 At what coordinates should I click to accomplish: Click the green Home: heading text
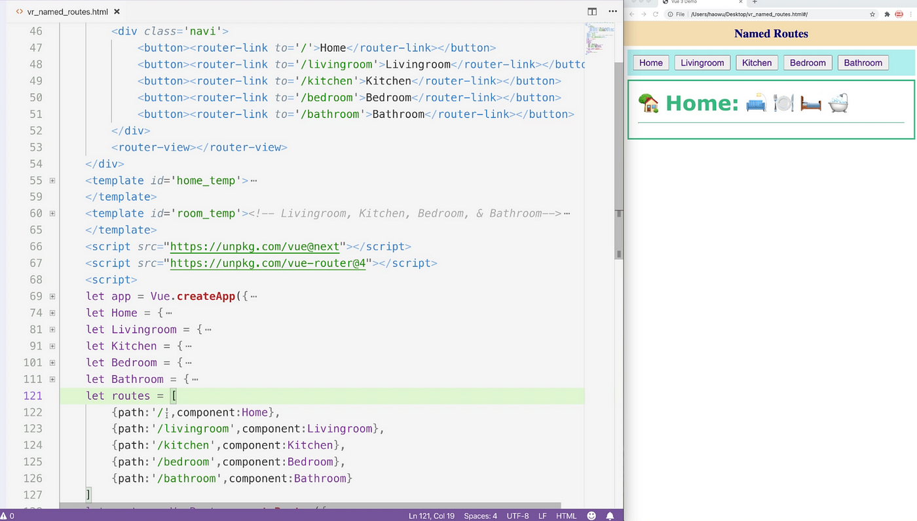(702, 103)
